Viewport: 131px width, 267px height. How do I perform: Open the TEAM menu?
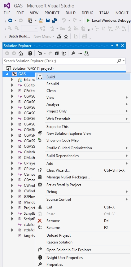104,13
